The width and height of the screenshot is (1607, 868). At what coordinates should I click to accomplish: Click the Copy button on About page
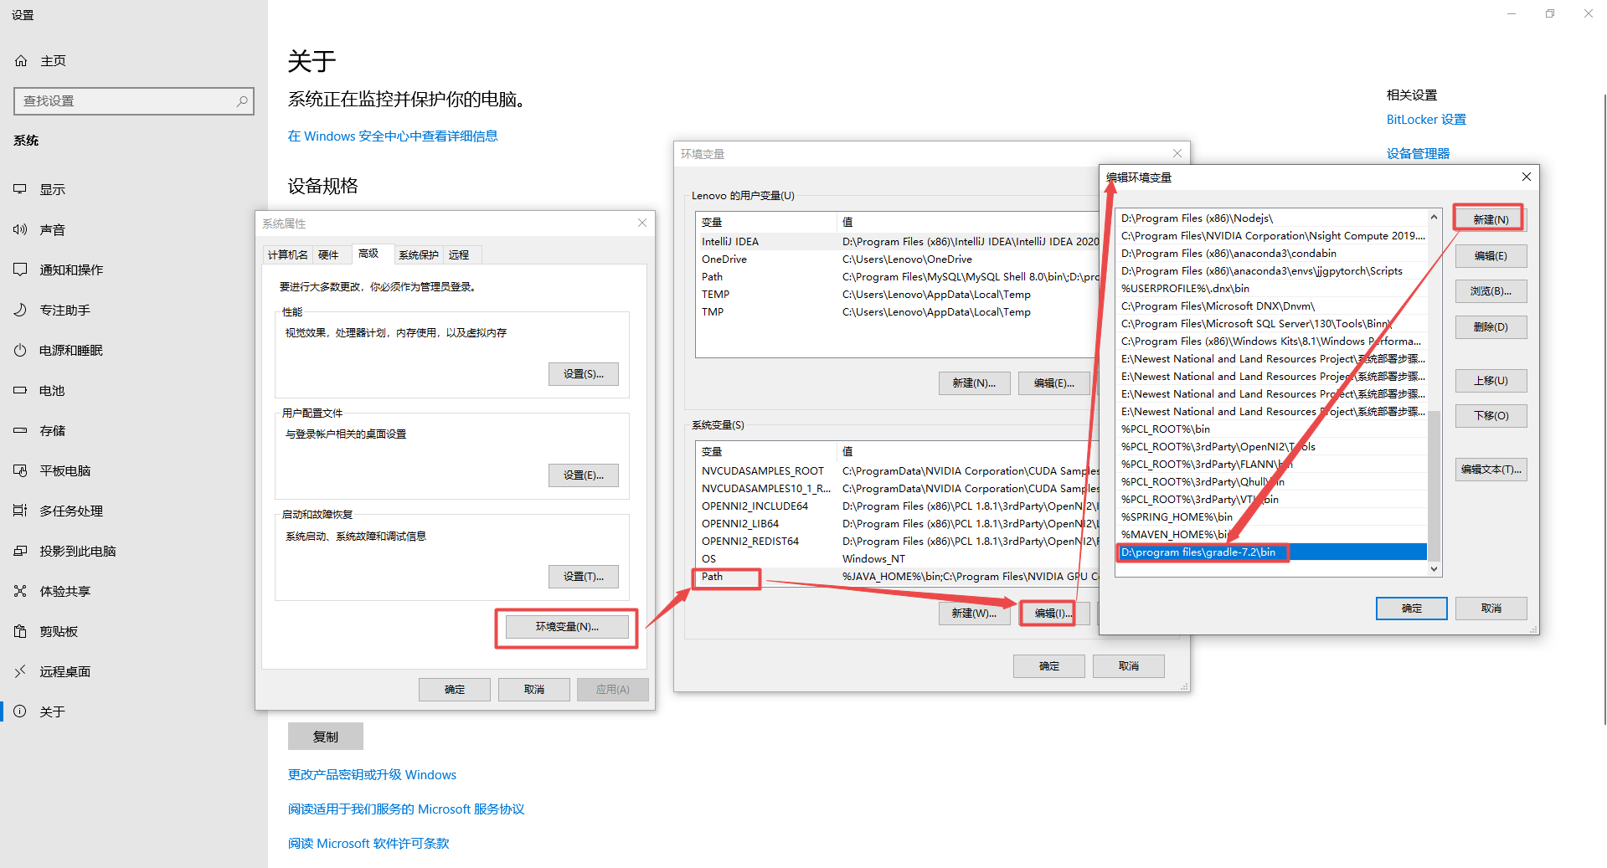pos(326,737)
